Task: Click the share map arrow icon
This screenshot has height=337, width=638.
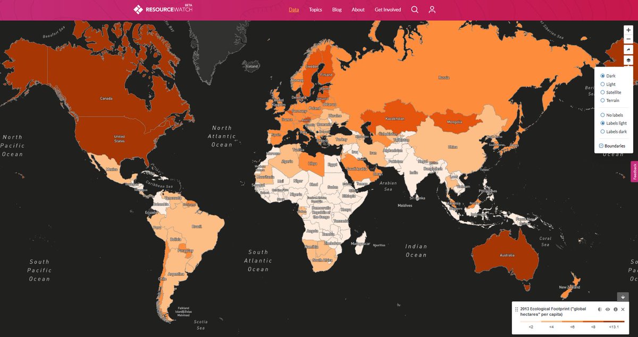Action: 628,50
